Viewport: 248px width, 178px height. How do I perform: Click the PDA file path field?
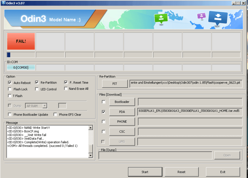[x=190, y=112]
